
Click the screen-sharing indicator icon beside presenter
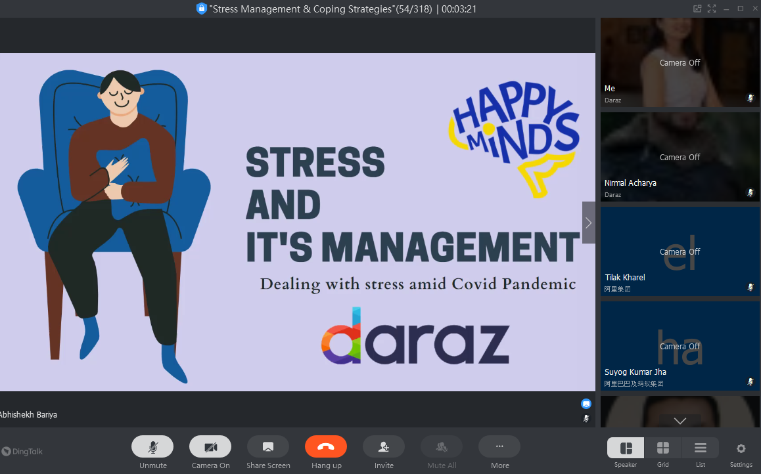click(586, 404)
